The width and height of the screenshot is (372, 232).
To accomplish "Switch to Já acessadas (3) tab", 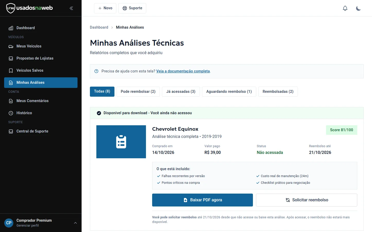I will click(x=181, y=92).
